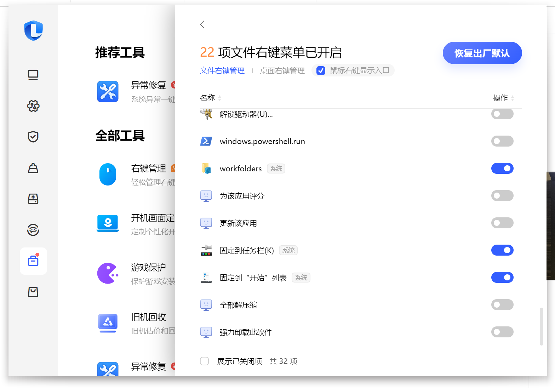This screenshot has width=555, height=388.
Task: Go back using the left chevron
Action: tap(202, 24)
